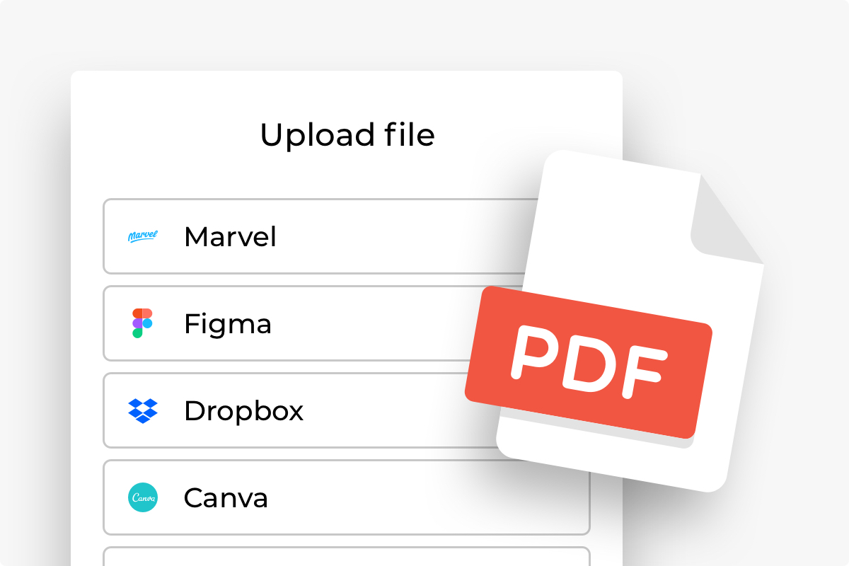The width and height of the screenshot is (849, 566).
Task: Click empty space inside the Dropbox option row
Action: (382, 410)
